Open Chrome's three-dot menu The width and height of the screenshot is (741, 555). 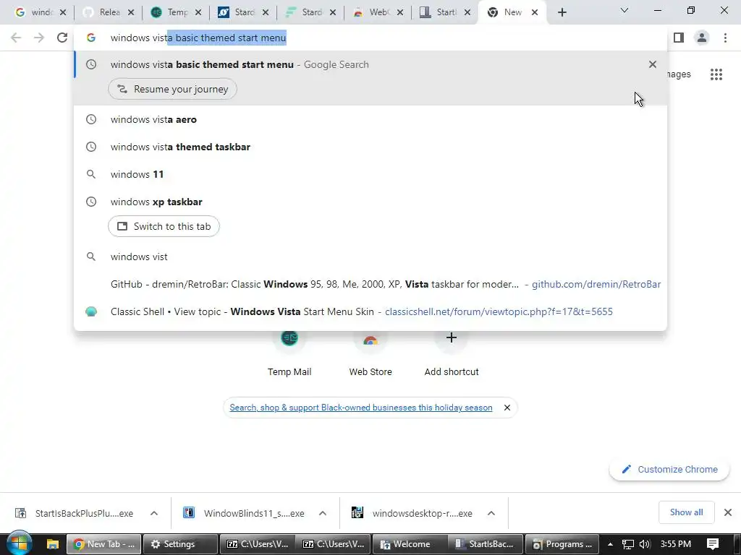coord(725,38)
